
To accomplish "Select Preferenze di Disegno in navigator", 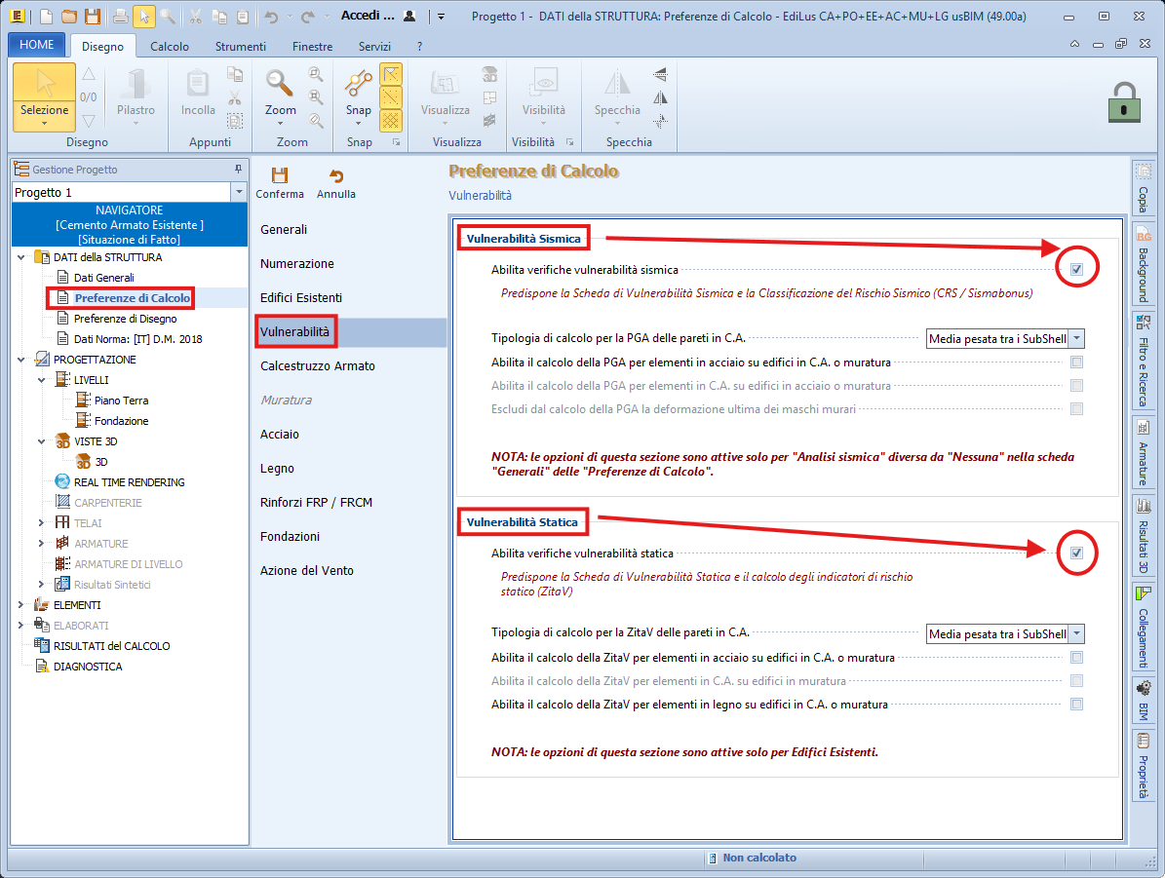I will pos(125,319).
